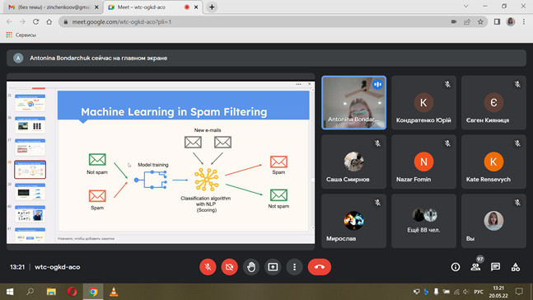Open meeting details info icon
The image size is (533, 300).
[456, 267]
